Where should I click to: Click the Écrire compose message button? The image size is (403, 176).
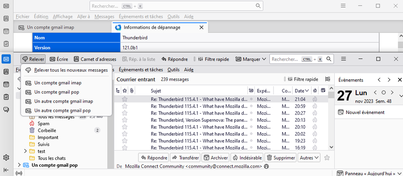point(59,59)
